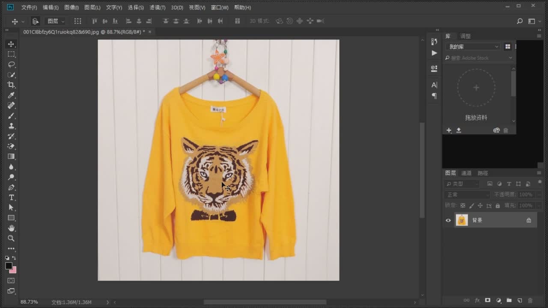Open the 正常 blend mode dropdown

pos(467,195)
